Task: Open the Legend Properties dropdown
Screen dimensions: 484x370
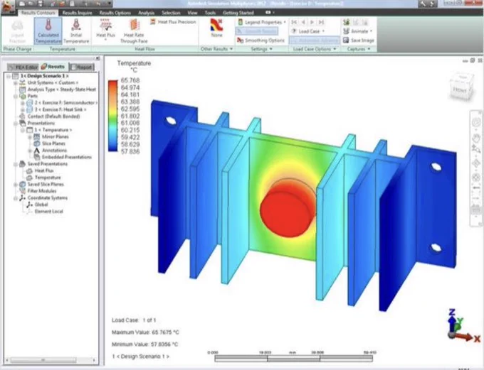Action: pyautogui.click(x=262, y=22)
